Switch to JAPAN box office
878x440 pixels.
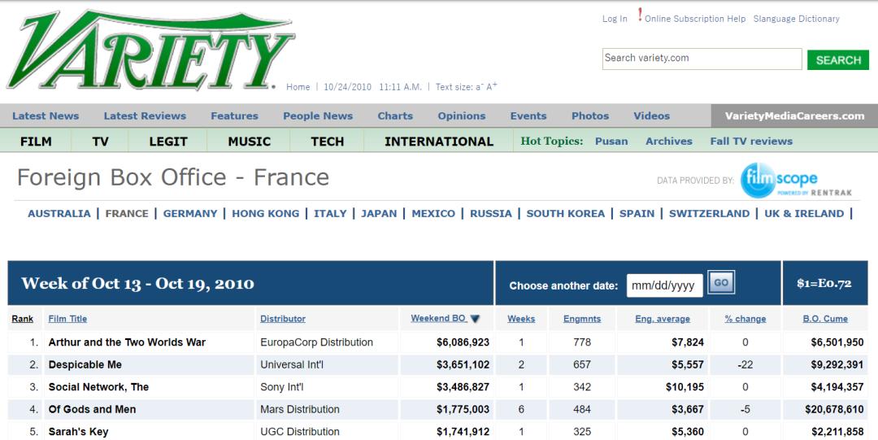click(379, 214)
